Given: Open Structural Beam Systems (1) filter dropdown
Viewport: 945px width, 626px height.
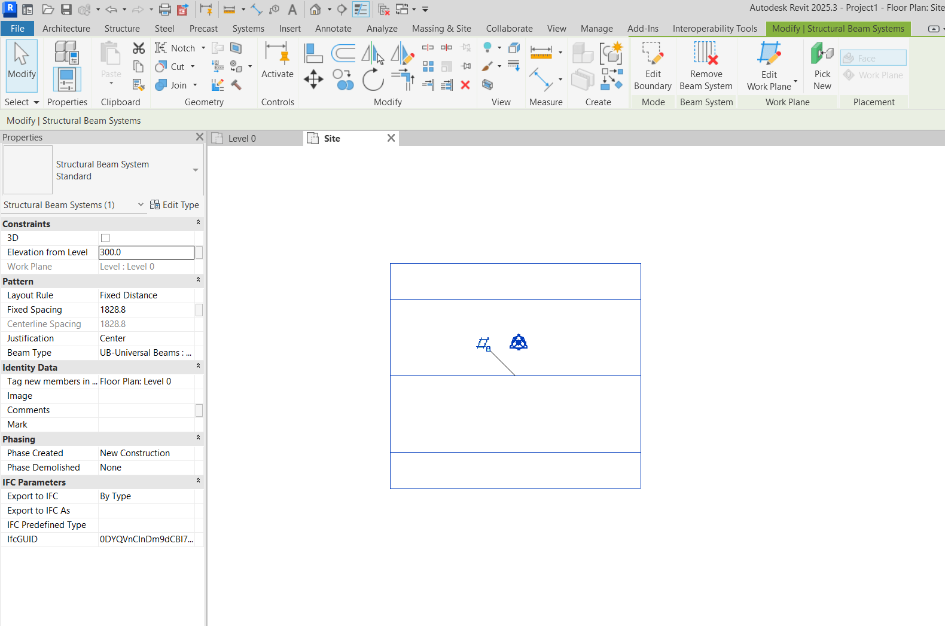Looking at the screenshot, I should [141, 204].
